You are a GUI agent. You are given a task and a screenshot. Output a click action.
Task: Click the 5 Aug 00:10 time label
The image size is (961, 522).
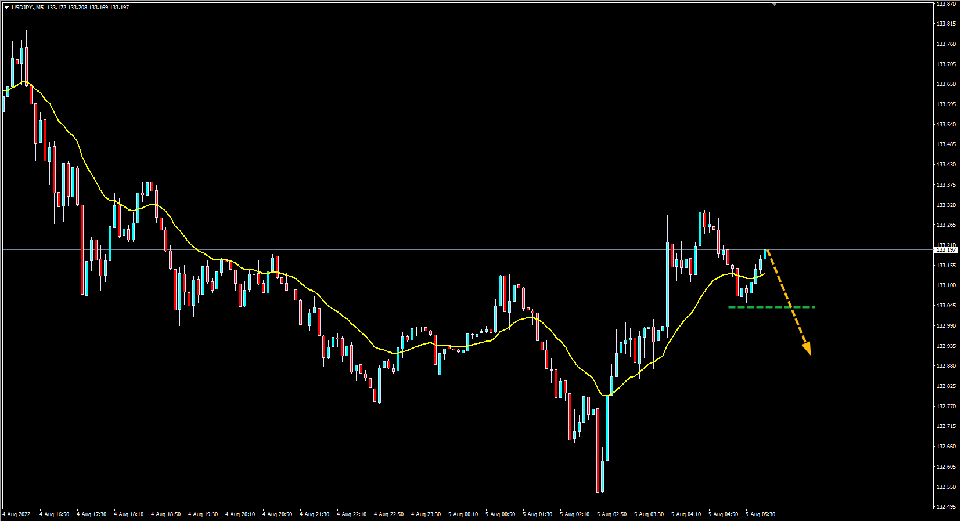[x=463, y=514]
